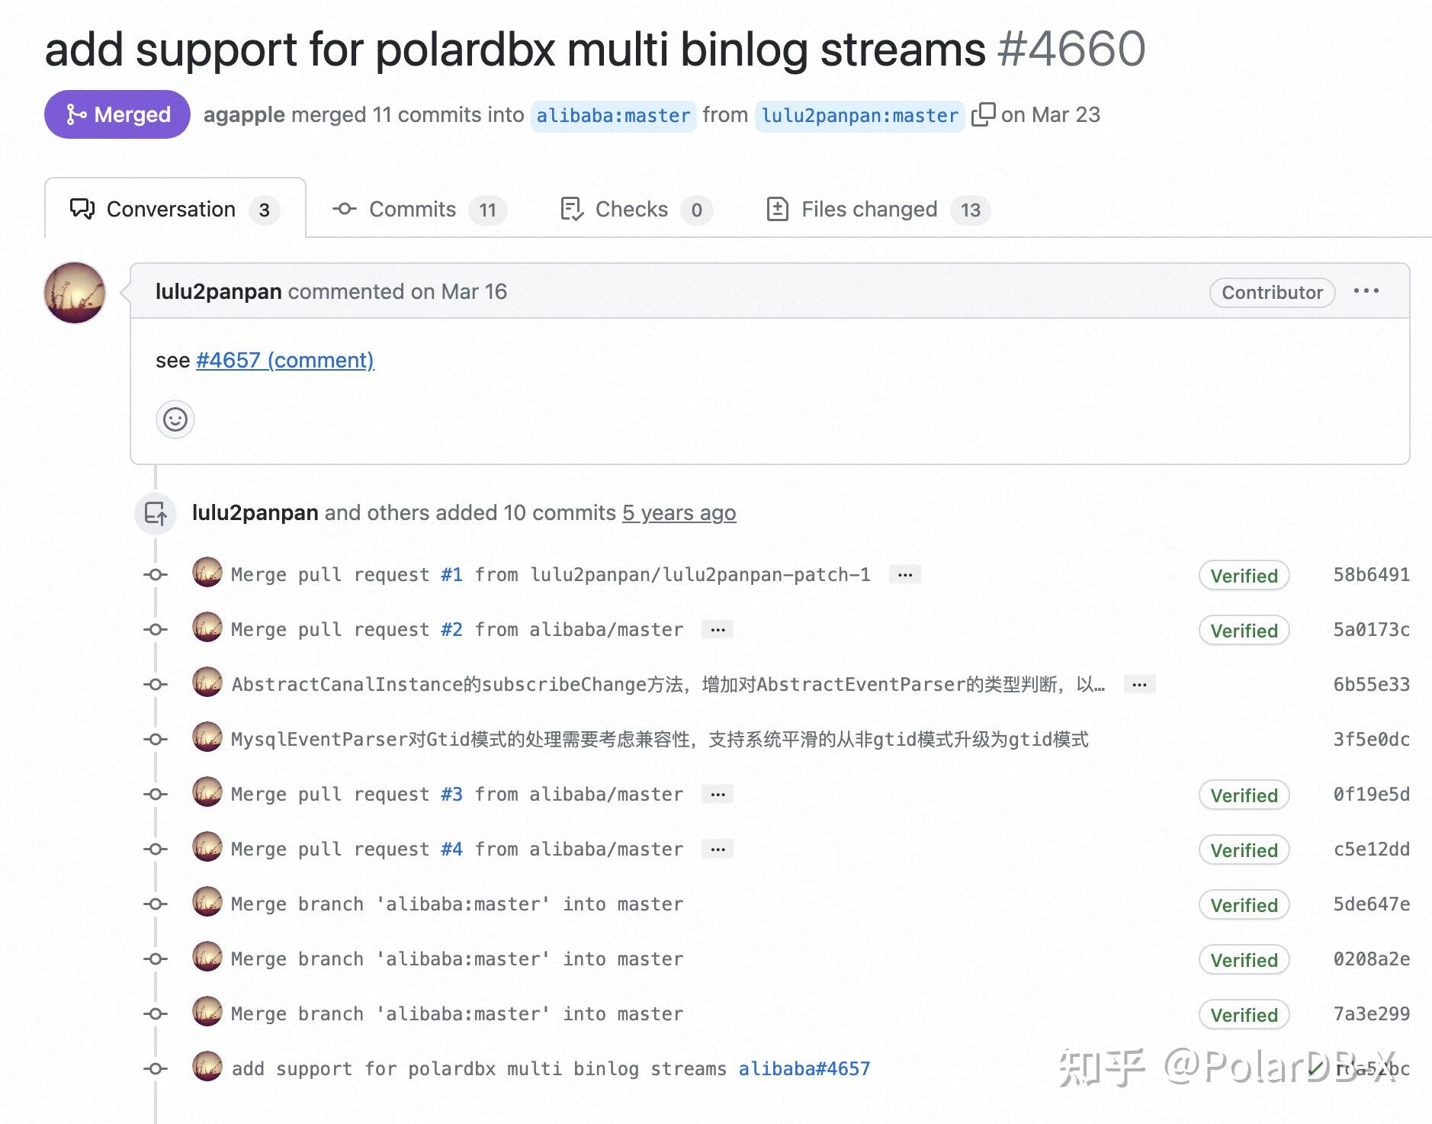Click the file diff icon on Files changed tab
This screenshot has width=1432, height=1124.
(777, 208)
